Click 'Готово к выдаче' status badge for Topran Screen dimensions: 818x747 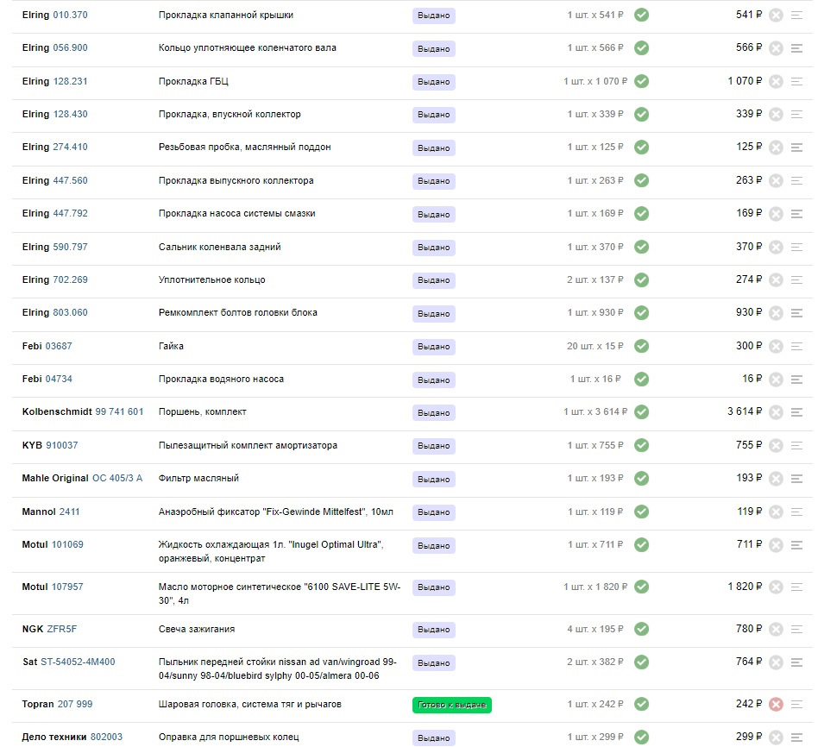pyautogui.click(x=452, y=705)
